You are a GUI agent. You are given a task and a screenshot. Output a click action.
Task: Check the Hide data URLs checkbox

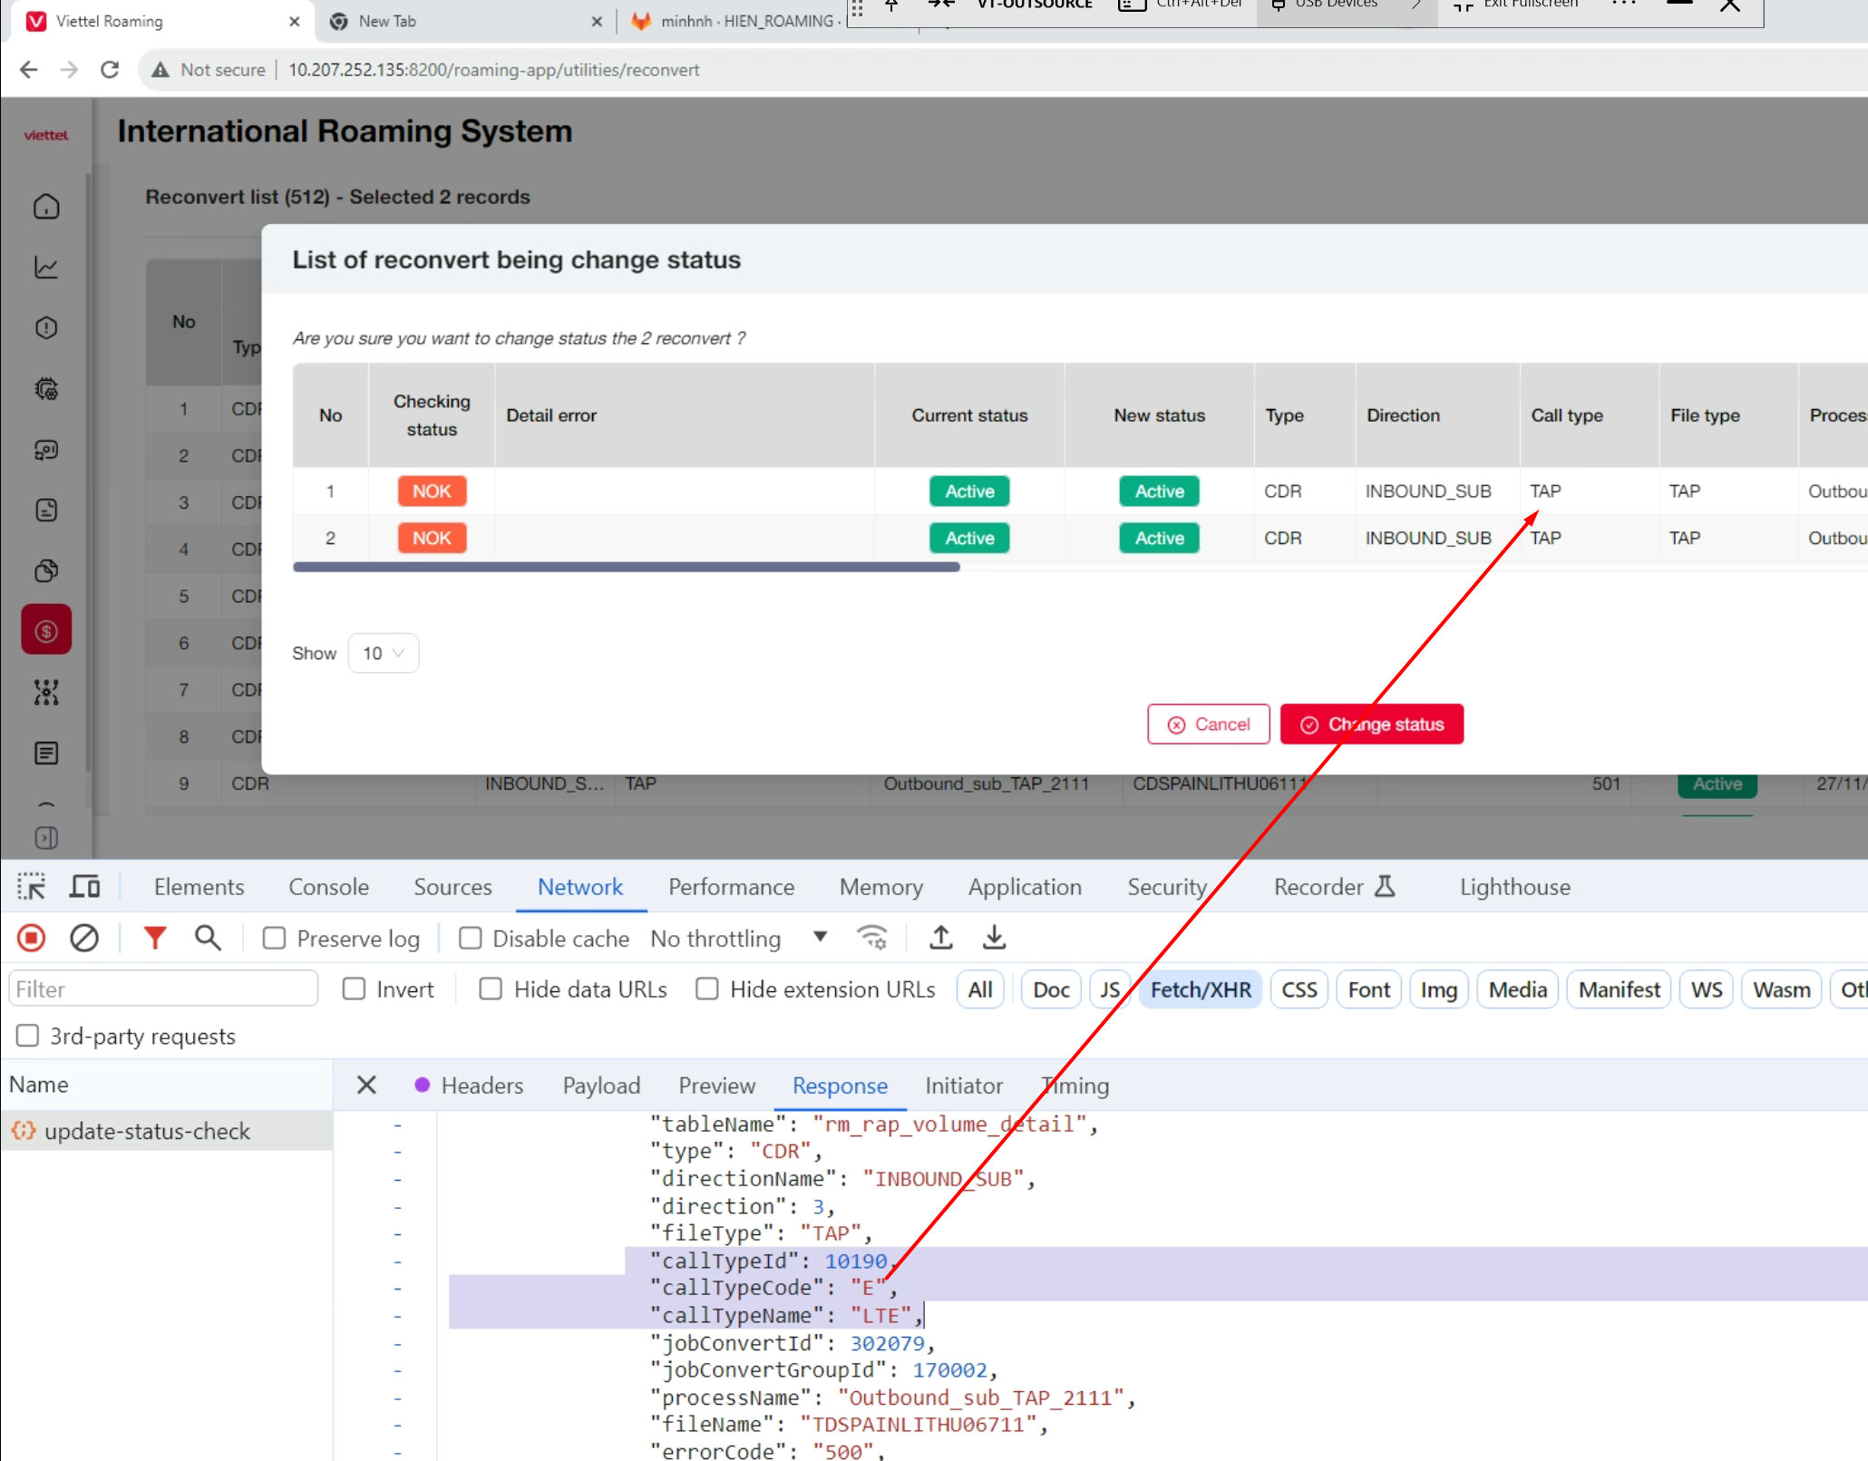[x=491, y=989]
